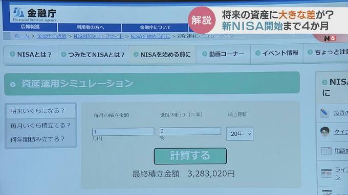Follow the ホーム breadcrumb link
The height and width of the screenshot is (195, 348).
[21, 36]
